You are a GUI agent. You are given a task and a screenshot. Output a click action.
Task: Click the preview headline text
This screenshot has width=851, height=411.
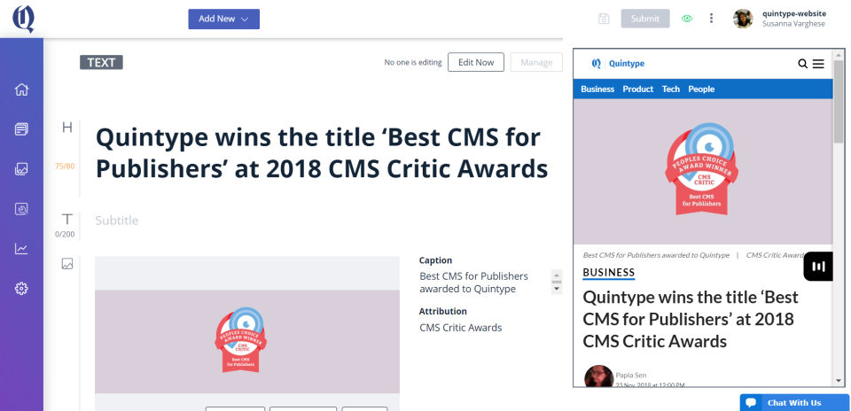coord(691,319)
